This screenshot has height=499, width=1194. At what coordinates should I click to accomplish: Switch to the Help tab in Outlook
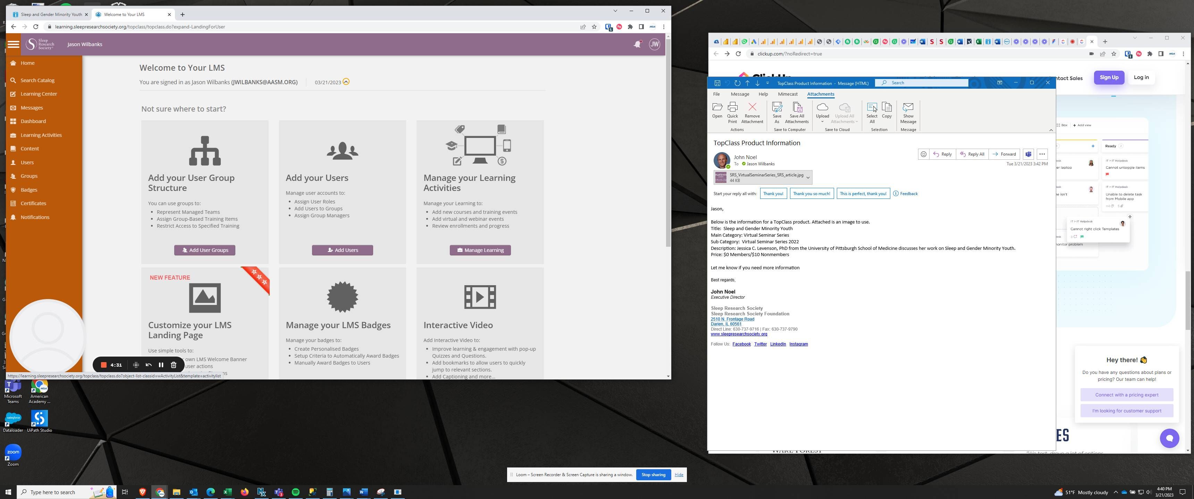[763, 94]
